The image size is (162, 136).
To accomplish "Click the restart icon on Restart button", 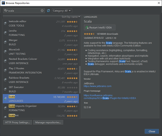I will [87, 27].
